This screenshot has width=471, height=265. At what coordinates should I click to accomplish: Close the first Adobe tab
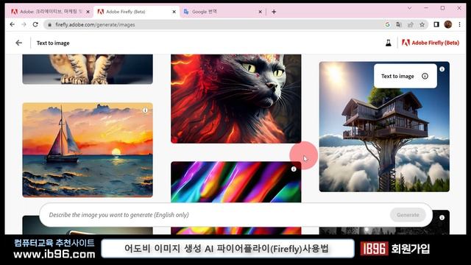88,12
